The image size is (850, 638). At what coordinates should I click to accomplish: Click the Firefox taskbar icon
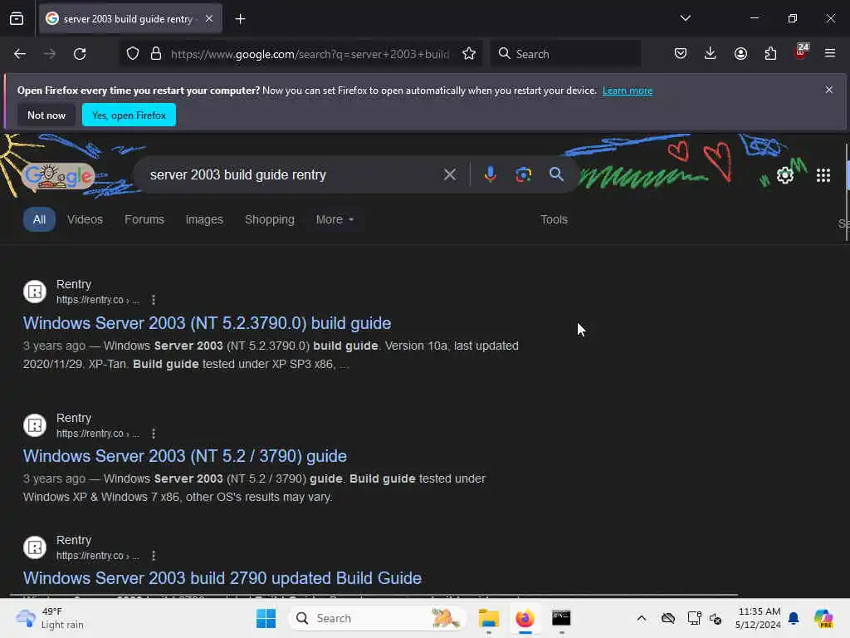coord(525,618)
